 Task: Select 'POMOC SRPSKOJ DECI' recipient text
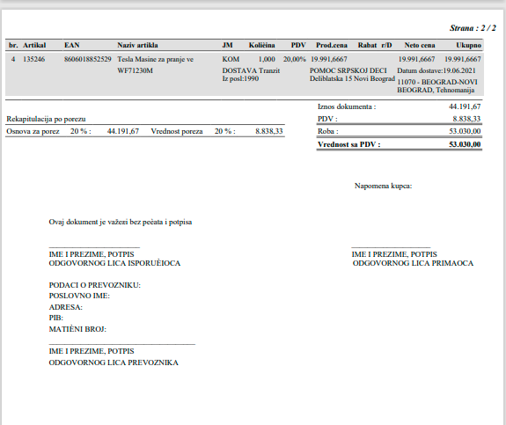click(x=348, y=70)
